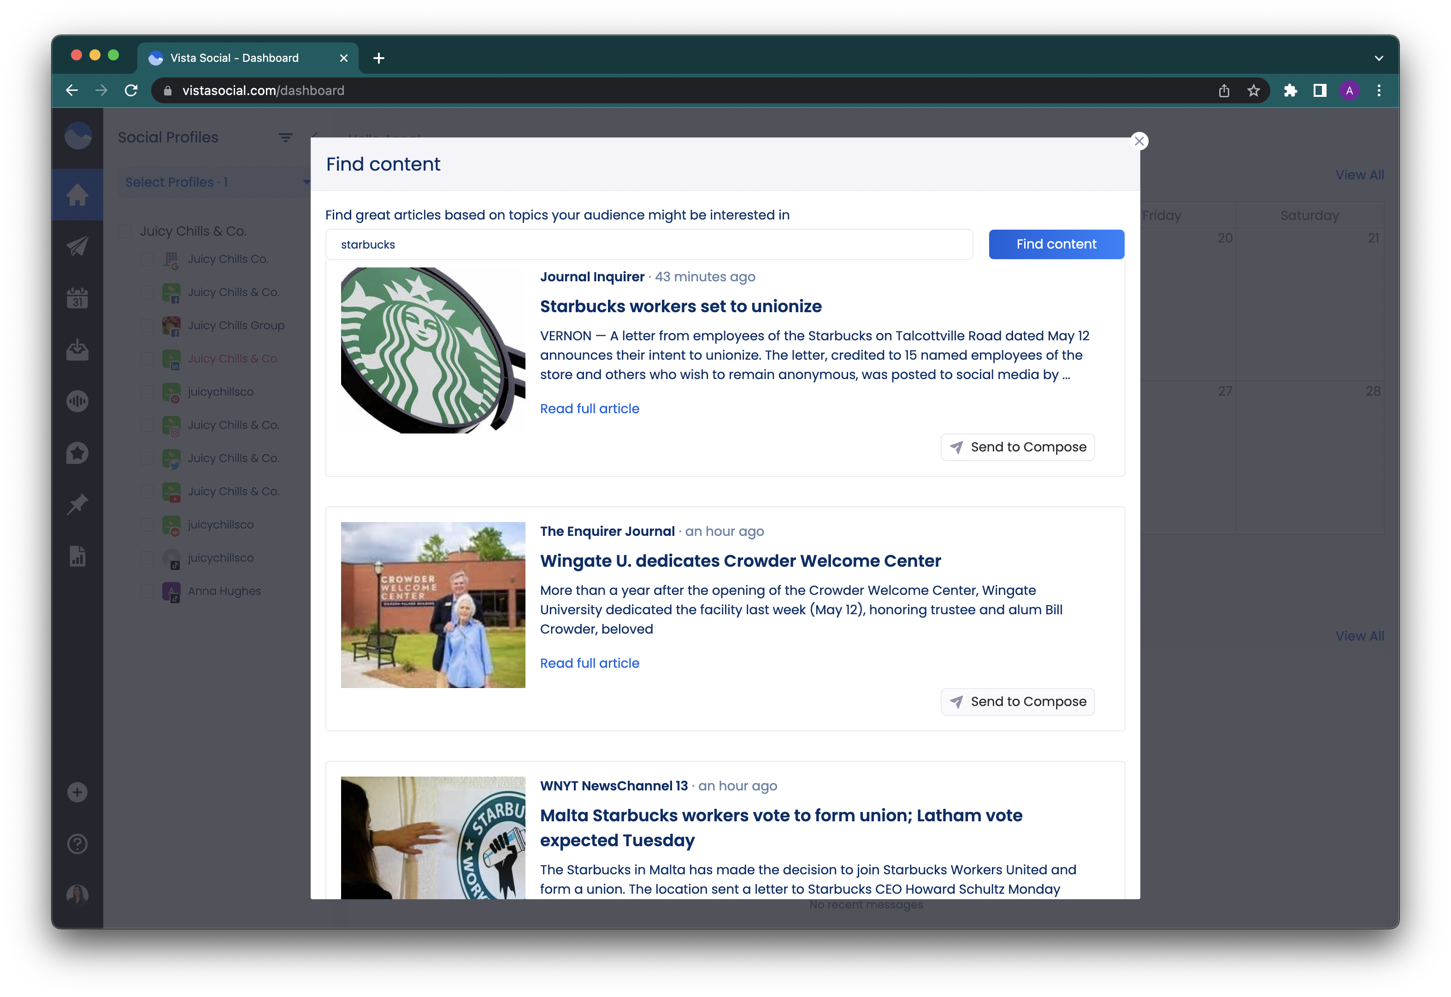The image size is (1451, 997).
Task: Open the Wingate U. dedicates Crowder headline
Action: click(740, 561)
